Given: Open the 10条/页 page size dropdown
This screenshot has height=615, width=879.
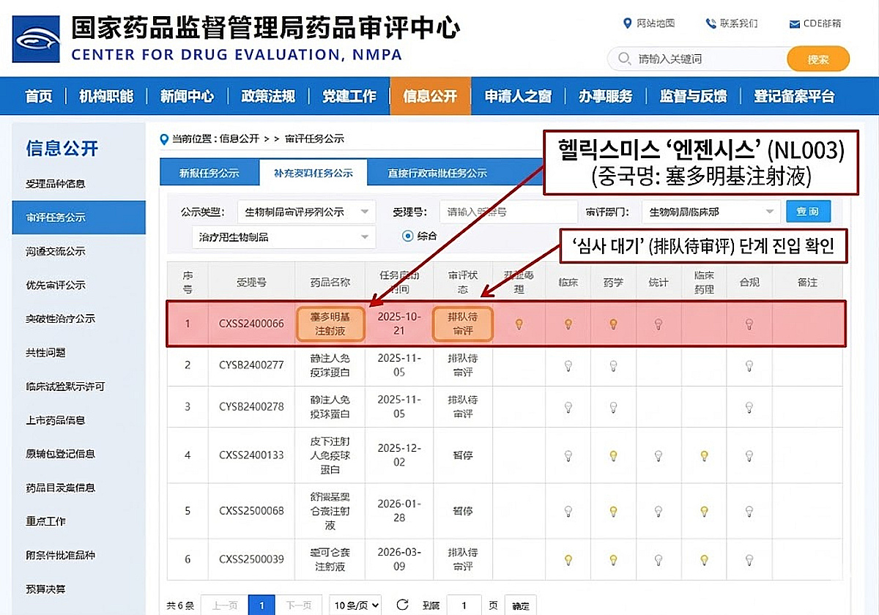Looking at the screenshot, I should click(355, 605).
